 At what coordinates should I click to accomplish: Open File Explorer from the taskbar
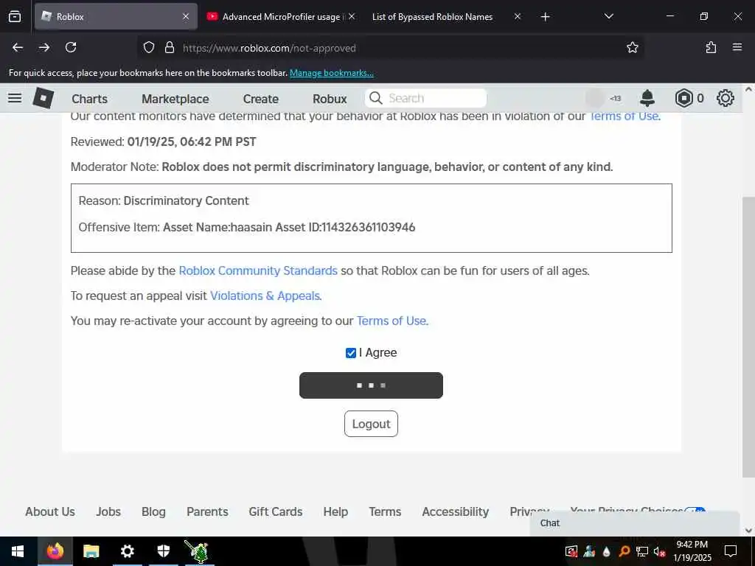point(91,551)
